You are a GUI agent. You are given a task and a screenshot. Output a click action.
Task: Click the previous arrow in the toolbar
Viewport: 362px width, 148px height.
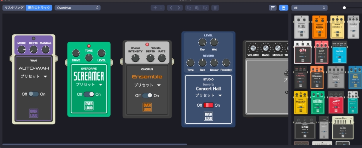(x=171, y=7)
